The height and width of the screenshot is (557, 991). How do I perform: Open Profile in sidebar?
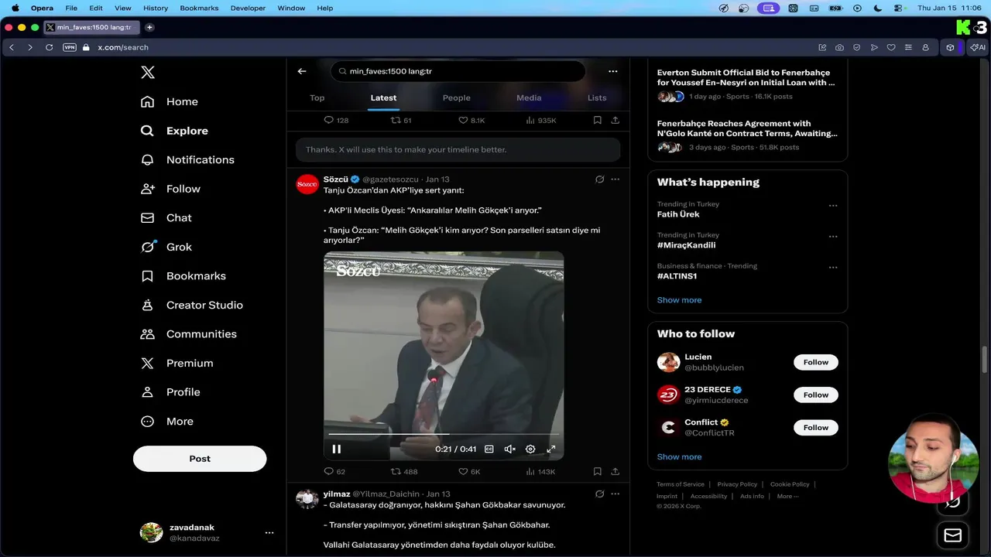tap(170, 392)
